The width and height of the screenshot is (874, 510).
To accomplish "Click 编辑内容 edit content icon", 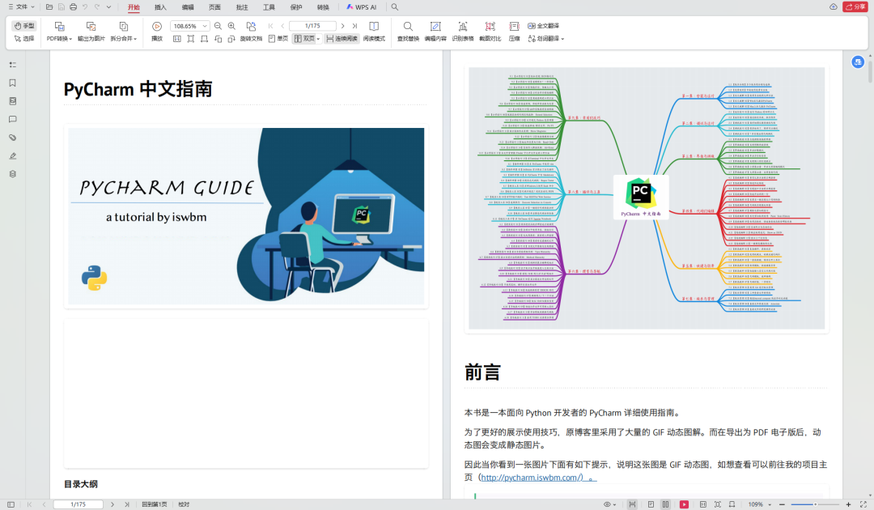I will 435,26.
